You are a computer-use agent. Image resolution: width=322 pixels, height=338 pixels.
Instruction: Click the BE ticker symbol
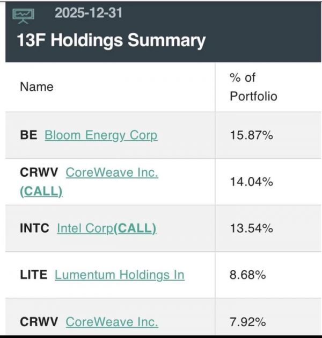tap(28, 135)
